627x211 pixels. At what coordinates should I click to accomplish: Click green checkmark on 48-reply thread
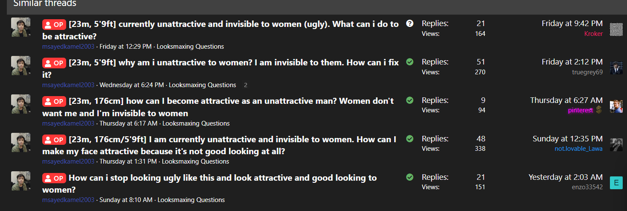pyautogui.click(x=410, y=139)
